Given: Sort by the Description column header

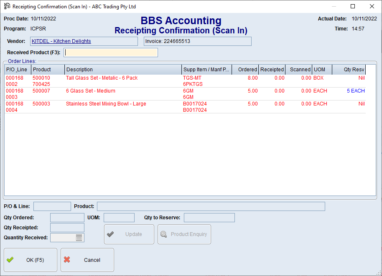Looking at the screenshot, I should (123, 70).
